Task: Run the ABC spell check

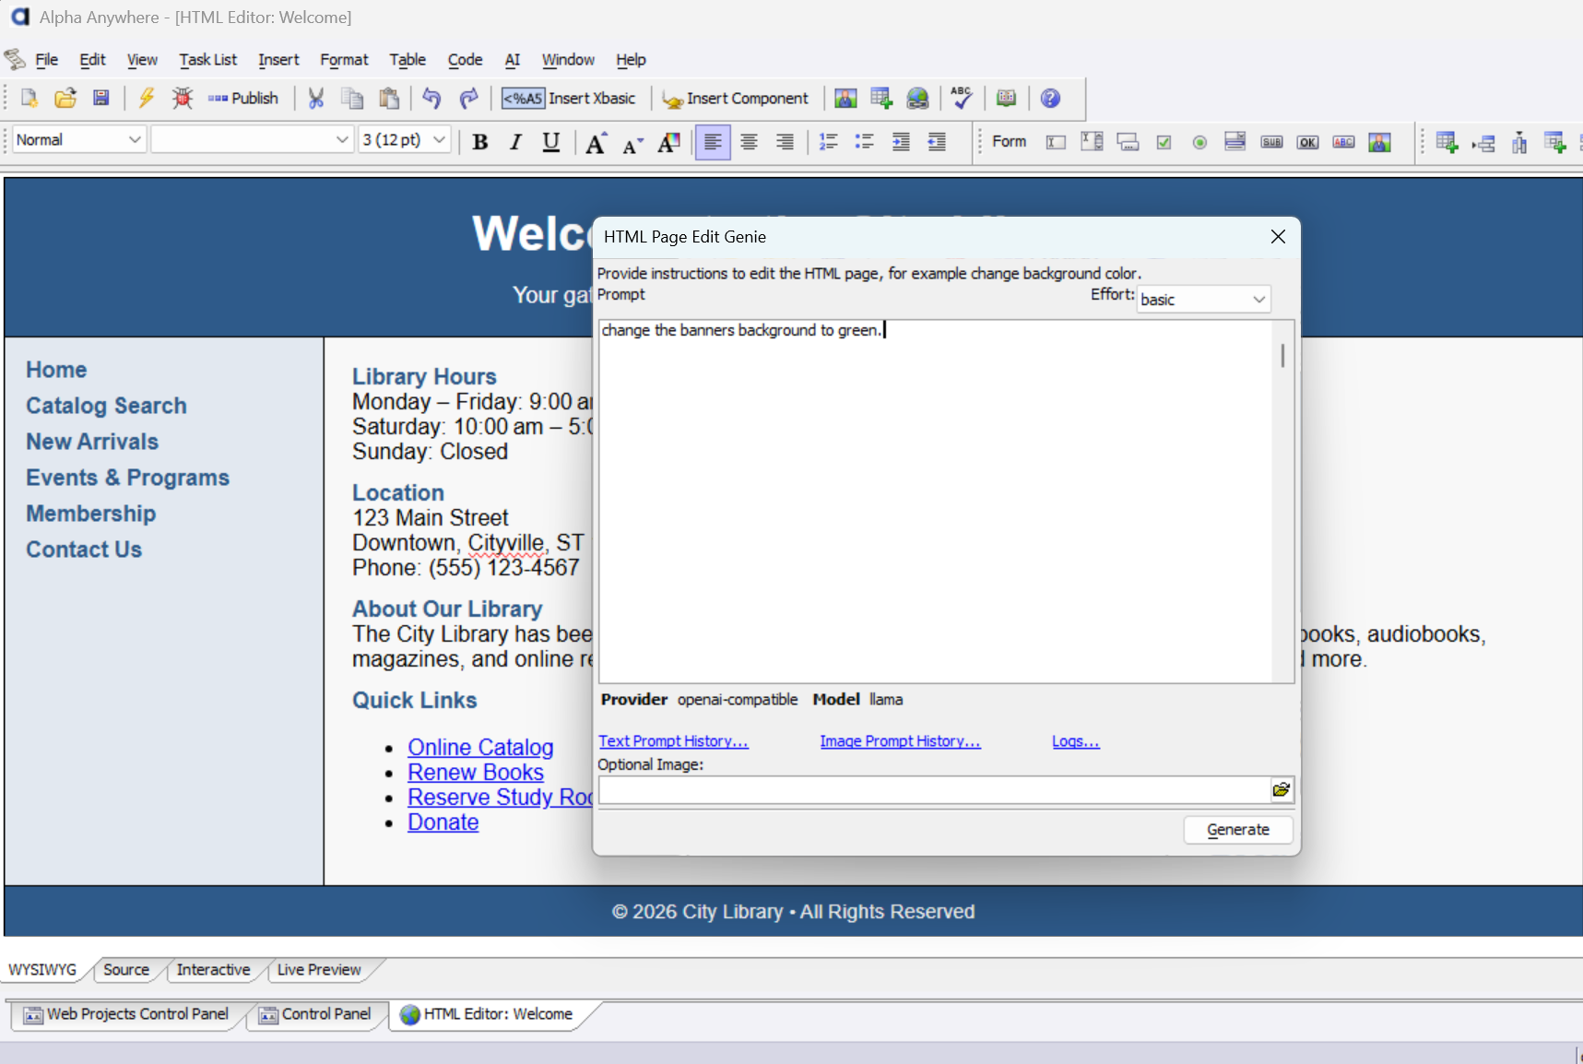Action: point(961,98)
